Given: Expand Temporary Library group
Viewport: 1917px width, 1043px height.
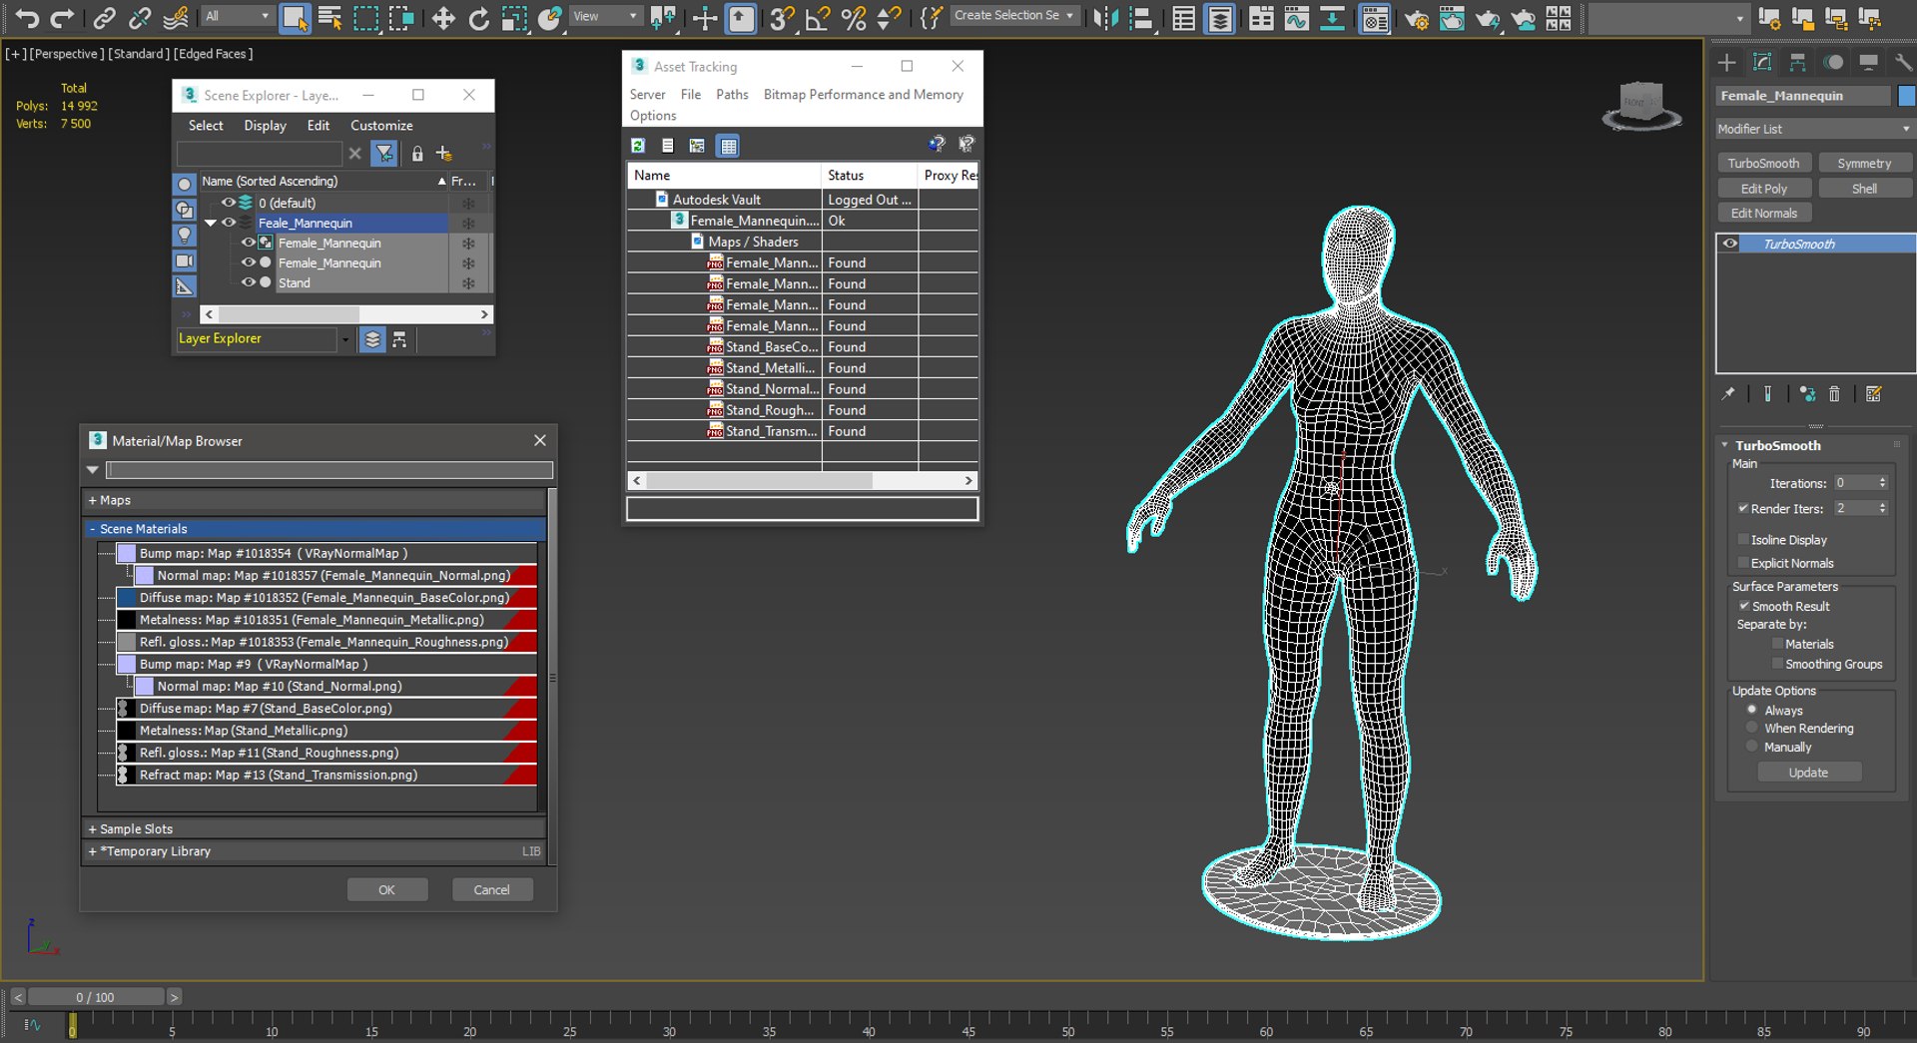Looking at the screenshot, I should tap(92, 851).
